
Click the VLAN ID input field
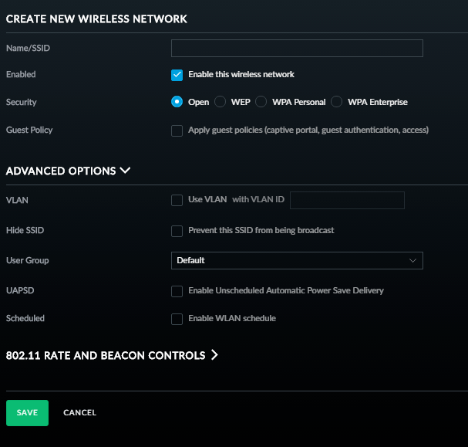(x=347, y=200)
